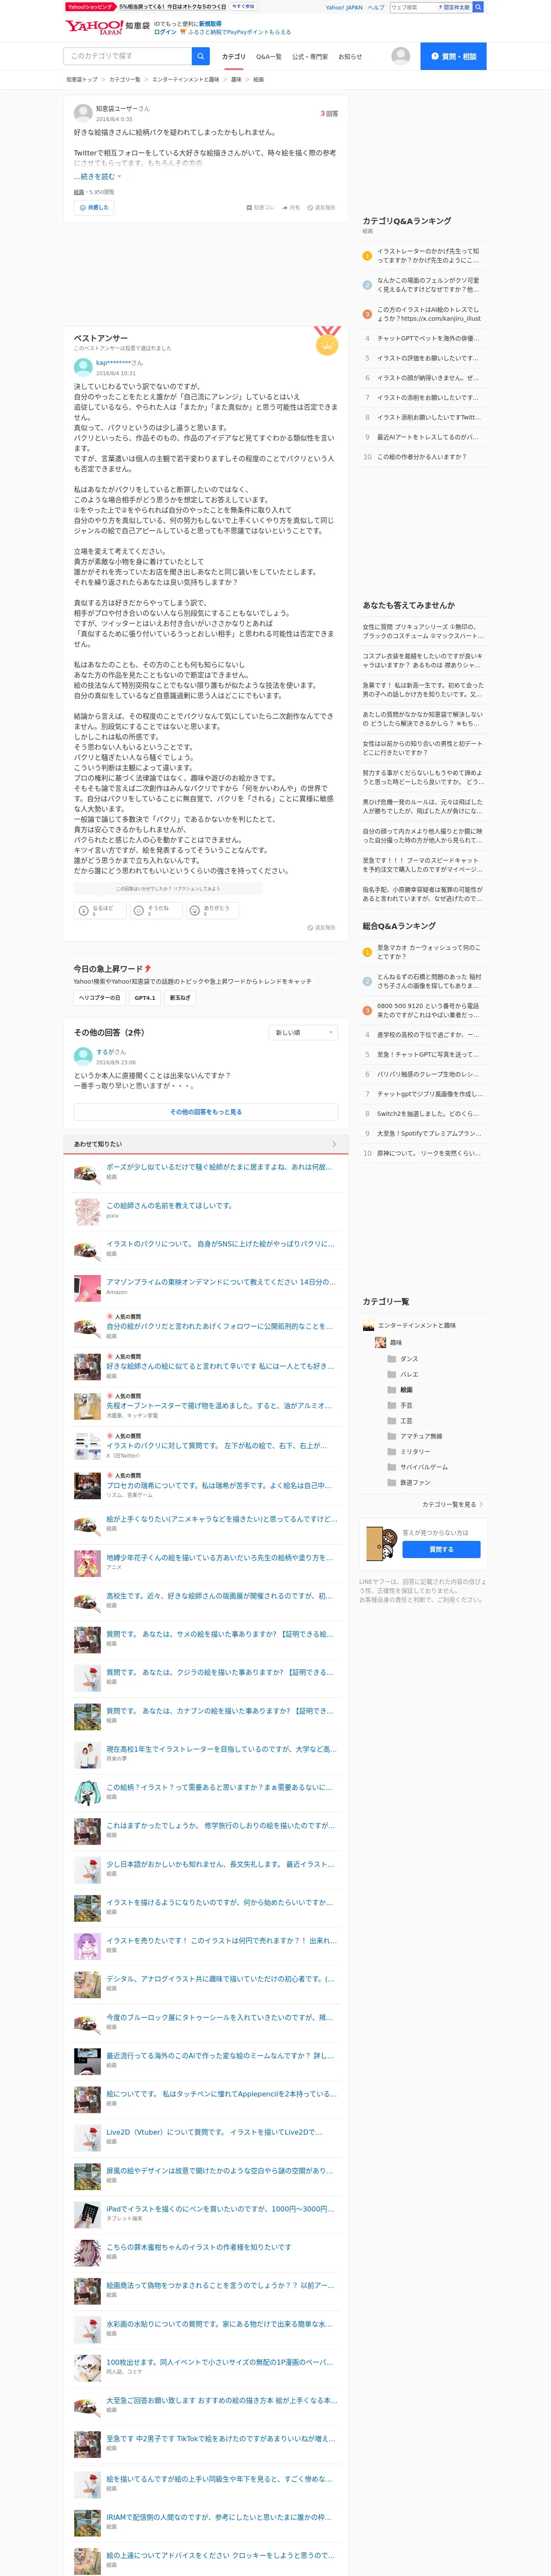This screenshot has height=2576, width=551.
Task: Click the ログイン link
Action: click(x=165, y=32)
